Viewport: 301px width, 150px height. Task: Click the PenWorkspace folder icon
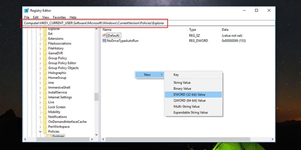tap(45, 127)
